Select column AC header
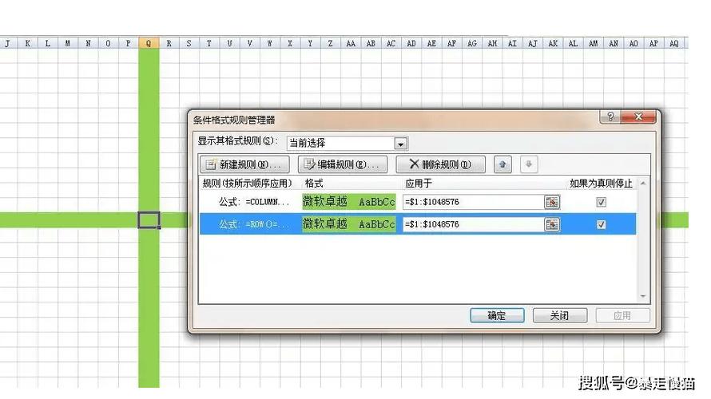 point(391,43)
